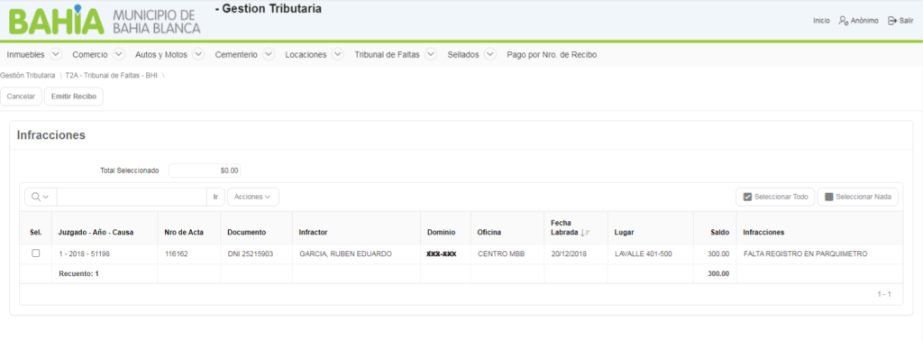The width and height of the screenshot is (923, 341).
Task: Sort by Infracciones column header
Action: (763, 233)
